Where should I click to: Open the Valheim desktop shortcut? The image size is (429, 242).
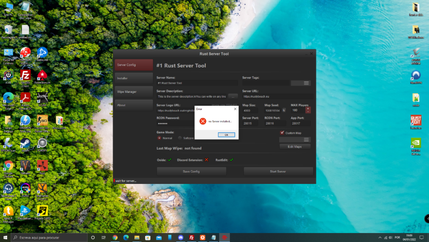[25, 165]
